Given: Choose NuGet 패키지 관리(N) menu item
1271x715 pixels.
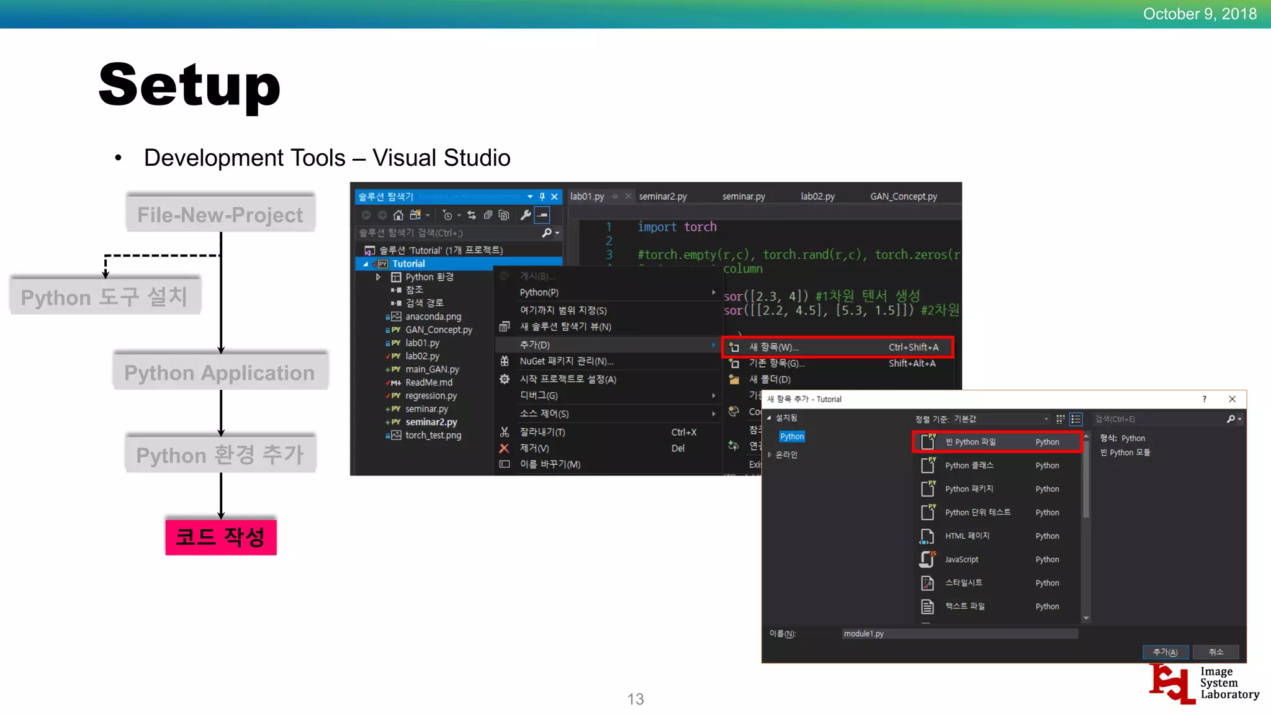Looking at the screenshot, I should click(608, 361).
